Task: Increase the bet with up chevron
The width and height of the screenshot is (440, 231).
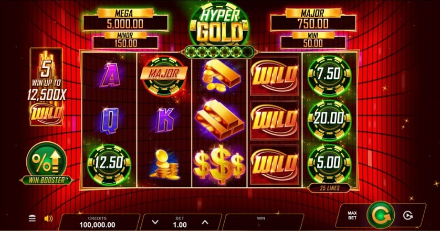Action: coord(205,222)
